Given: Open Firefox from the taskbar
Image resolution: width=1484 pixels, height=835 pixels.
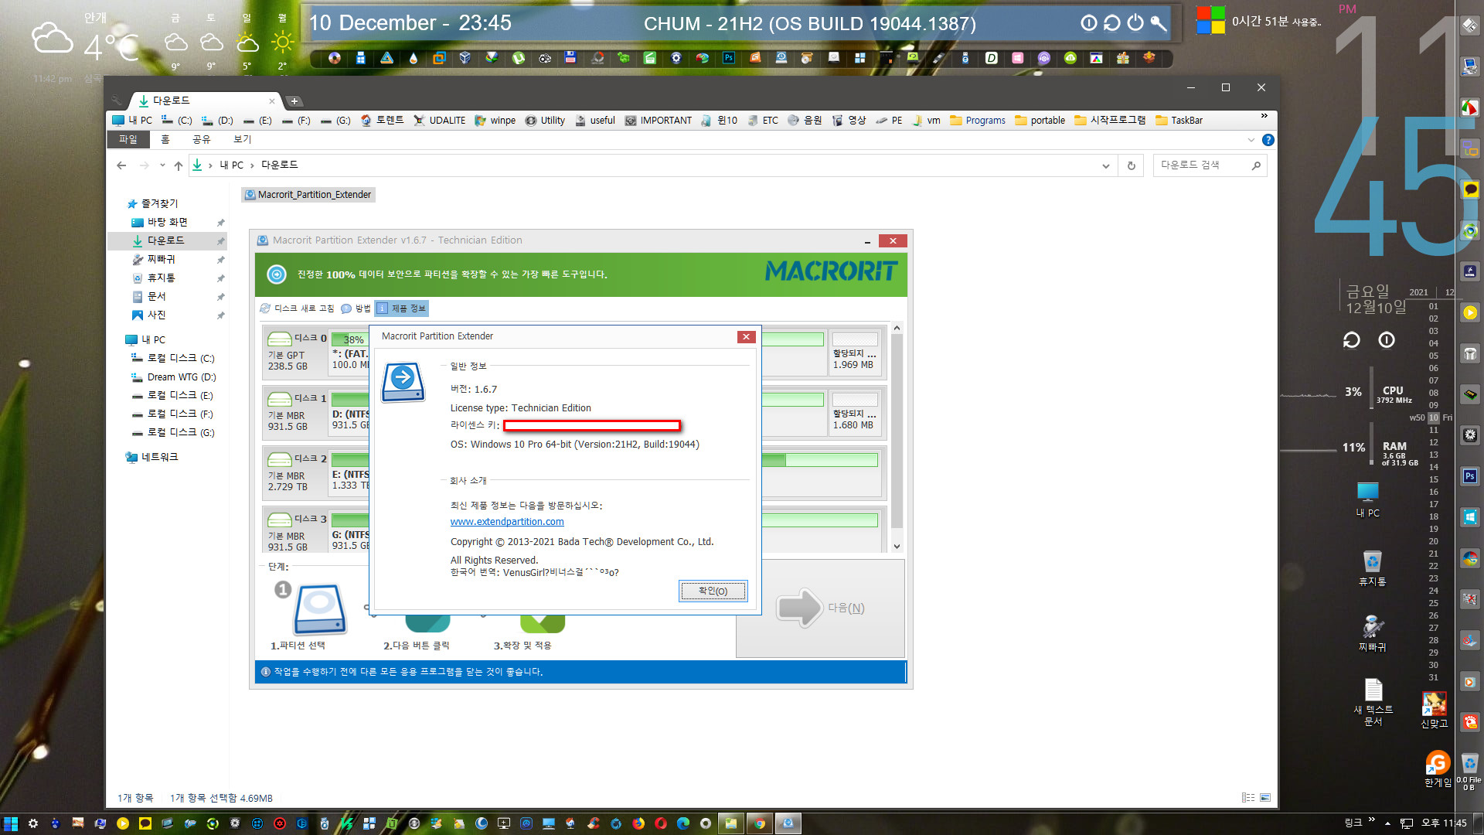Looking at the screenshot, I should click(638, 823).
